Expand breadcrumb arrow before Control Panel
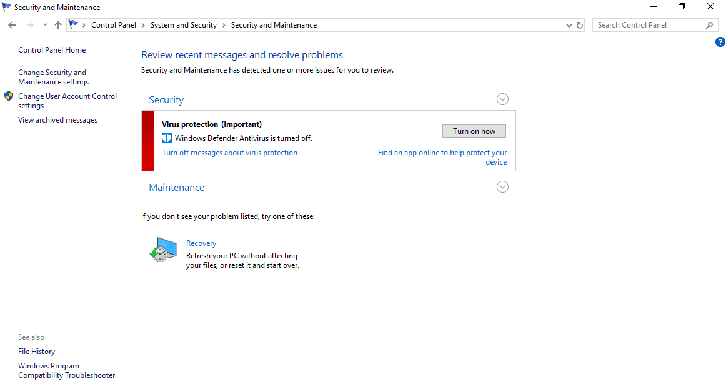The width and height of the screenshot is (726, 391). 84,25
